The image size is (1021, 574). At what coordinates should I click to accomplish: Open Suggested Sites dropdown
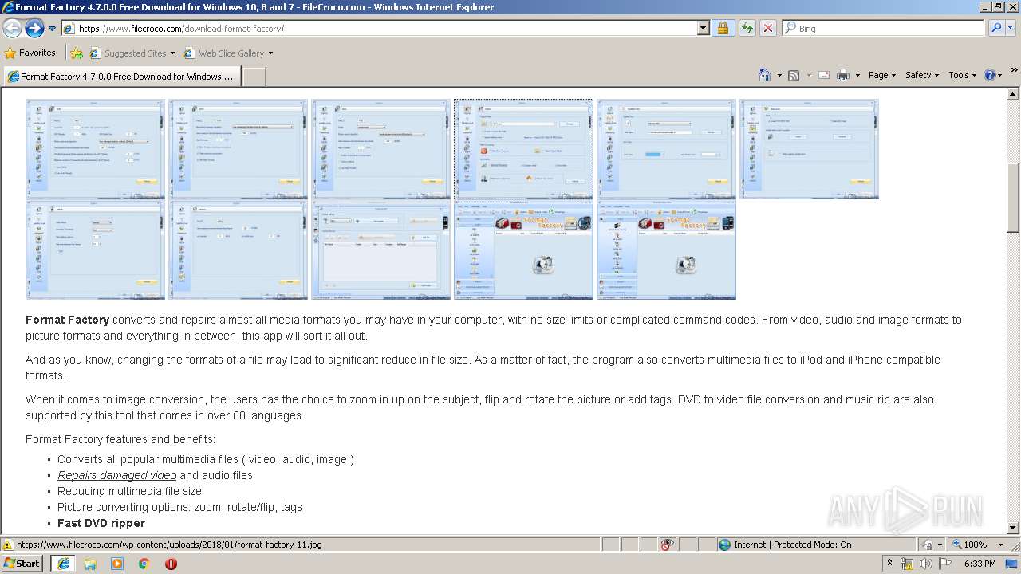(x=132, y=53)
